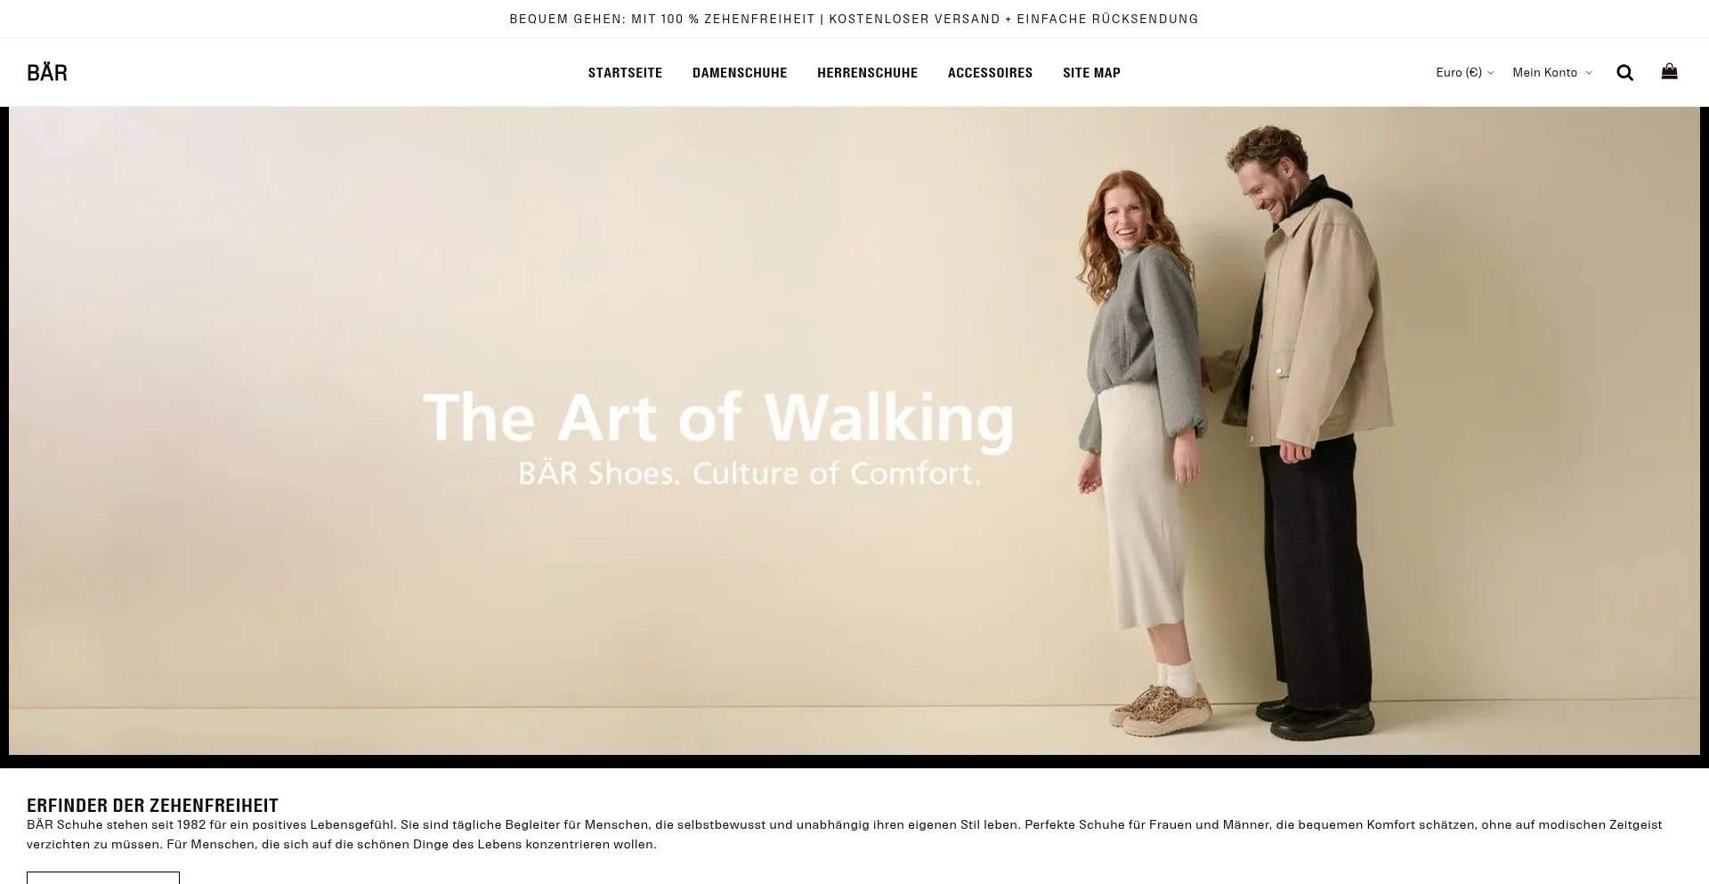Open the shopping bag cart icon
This screenshot has height=884, width=1709.
point(1669,72)
